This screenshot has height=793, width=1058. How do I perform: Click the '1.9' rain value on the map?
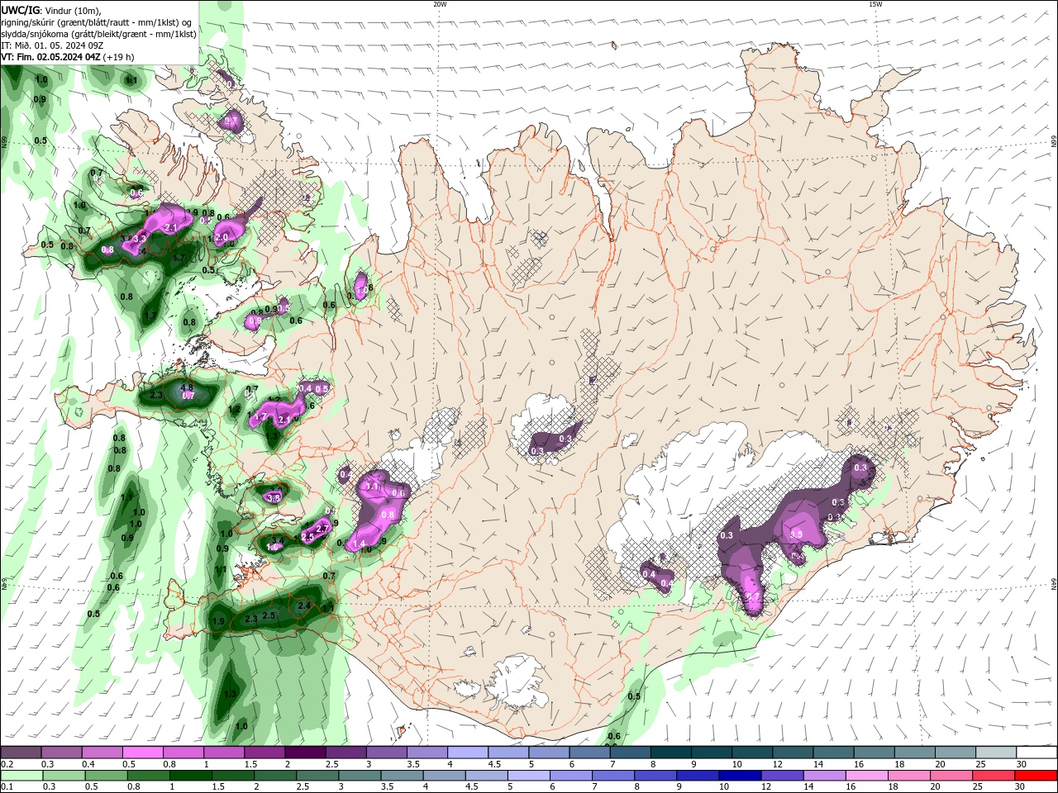pyautogui.click(x=219, y=621)
